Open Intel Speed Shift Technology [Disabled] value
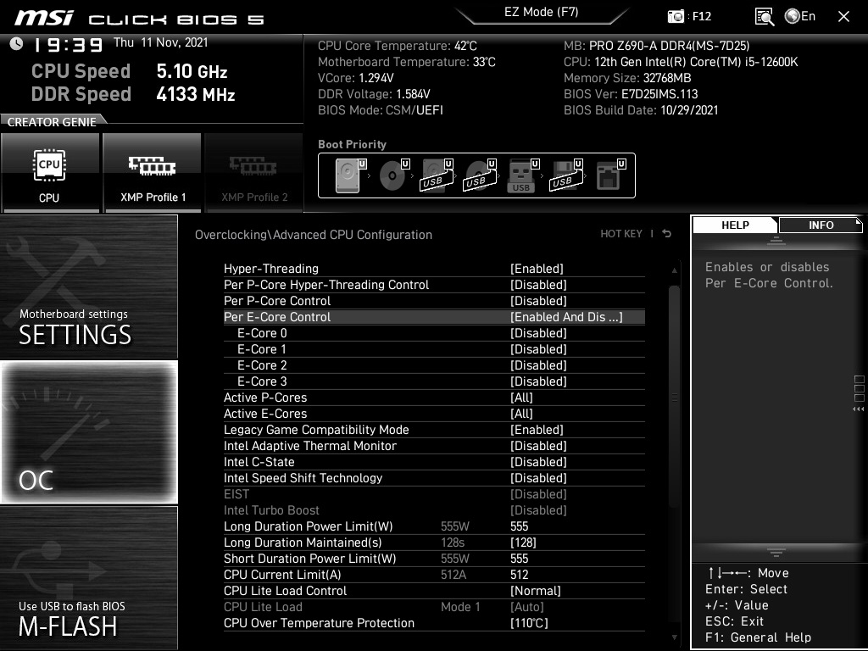The height and width of the screenshot is (651, 868). (538, 478)
